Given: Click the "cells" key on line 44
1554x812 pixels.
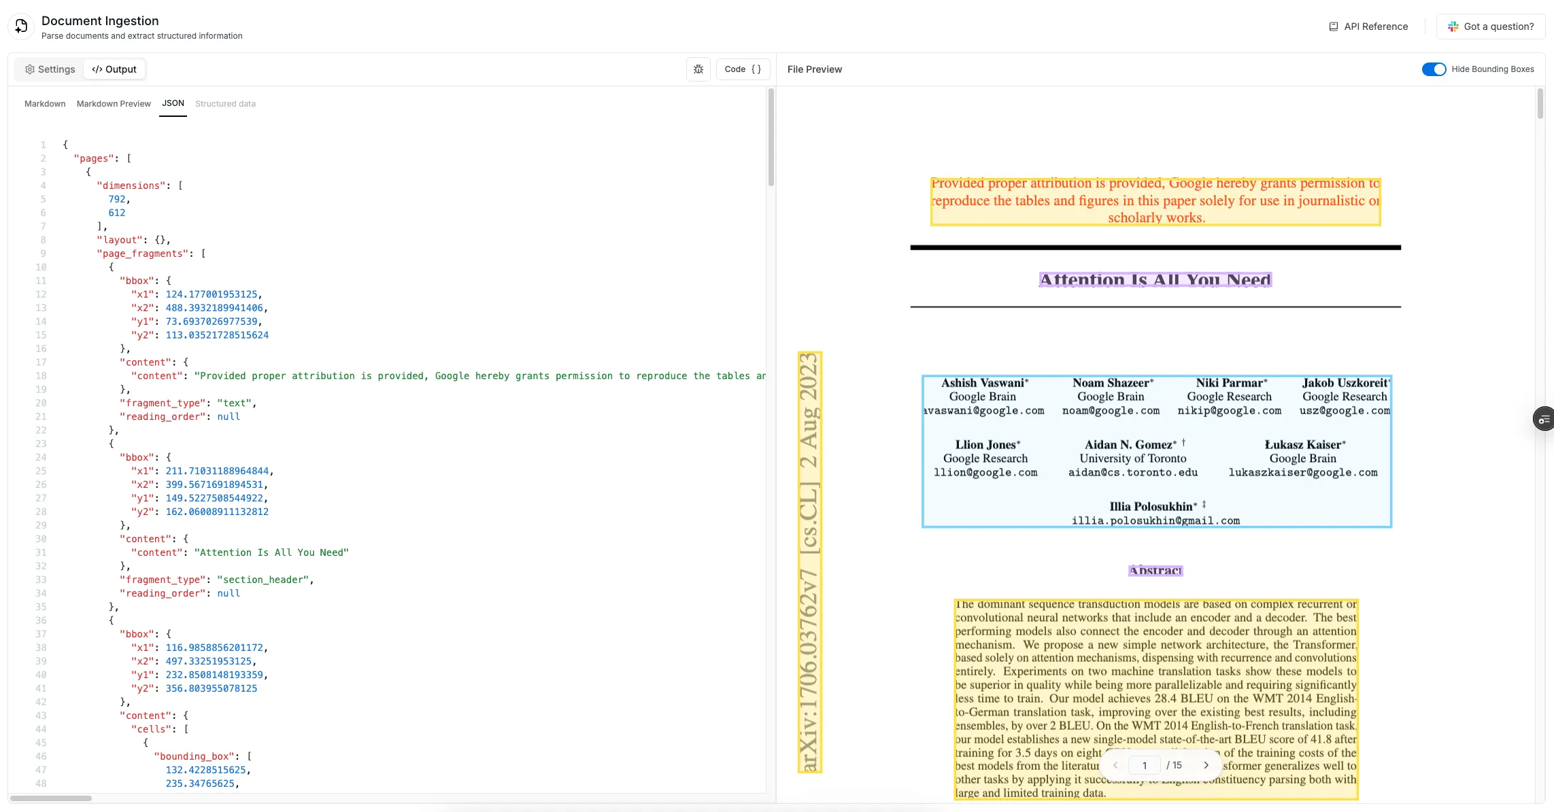Looking at the screenshot, I should (152, 729).
